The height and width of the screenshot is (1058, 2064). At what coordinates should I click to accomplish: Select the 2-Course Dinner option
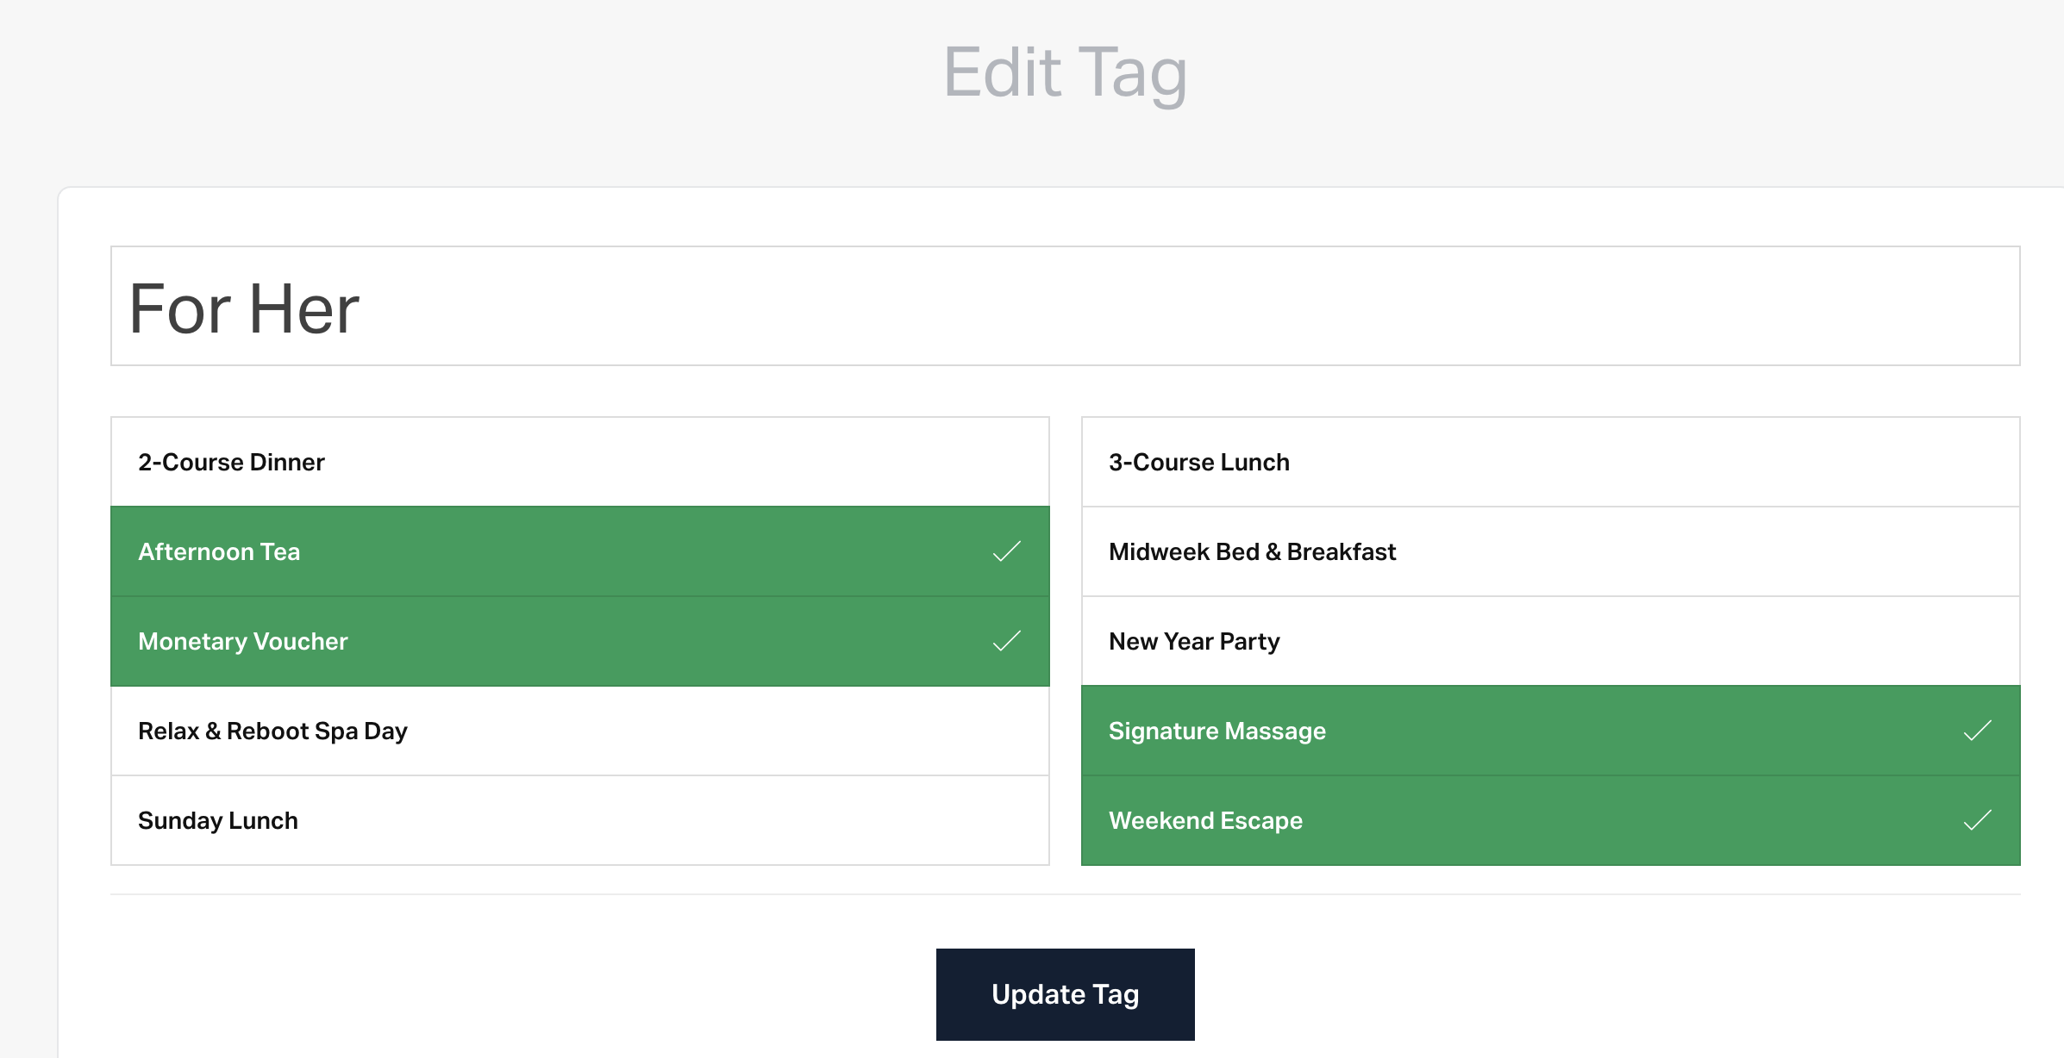(579, 463)
